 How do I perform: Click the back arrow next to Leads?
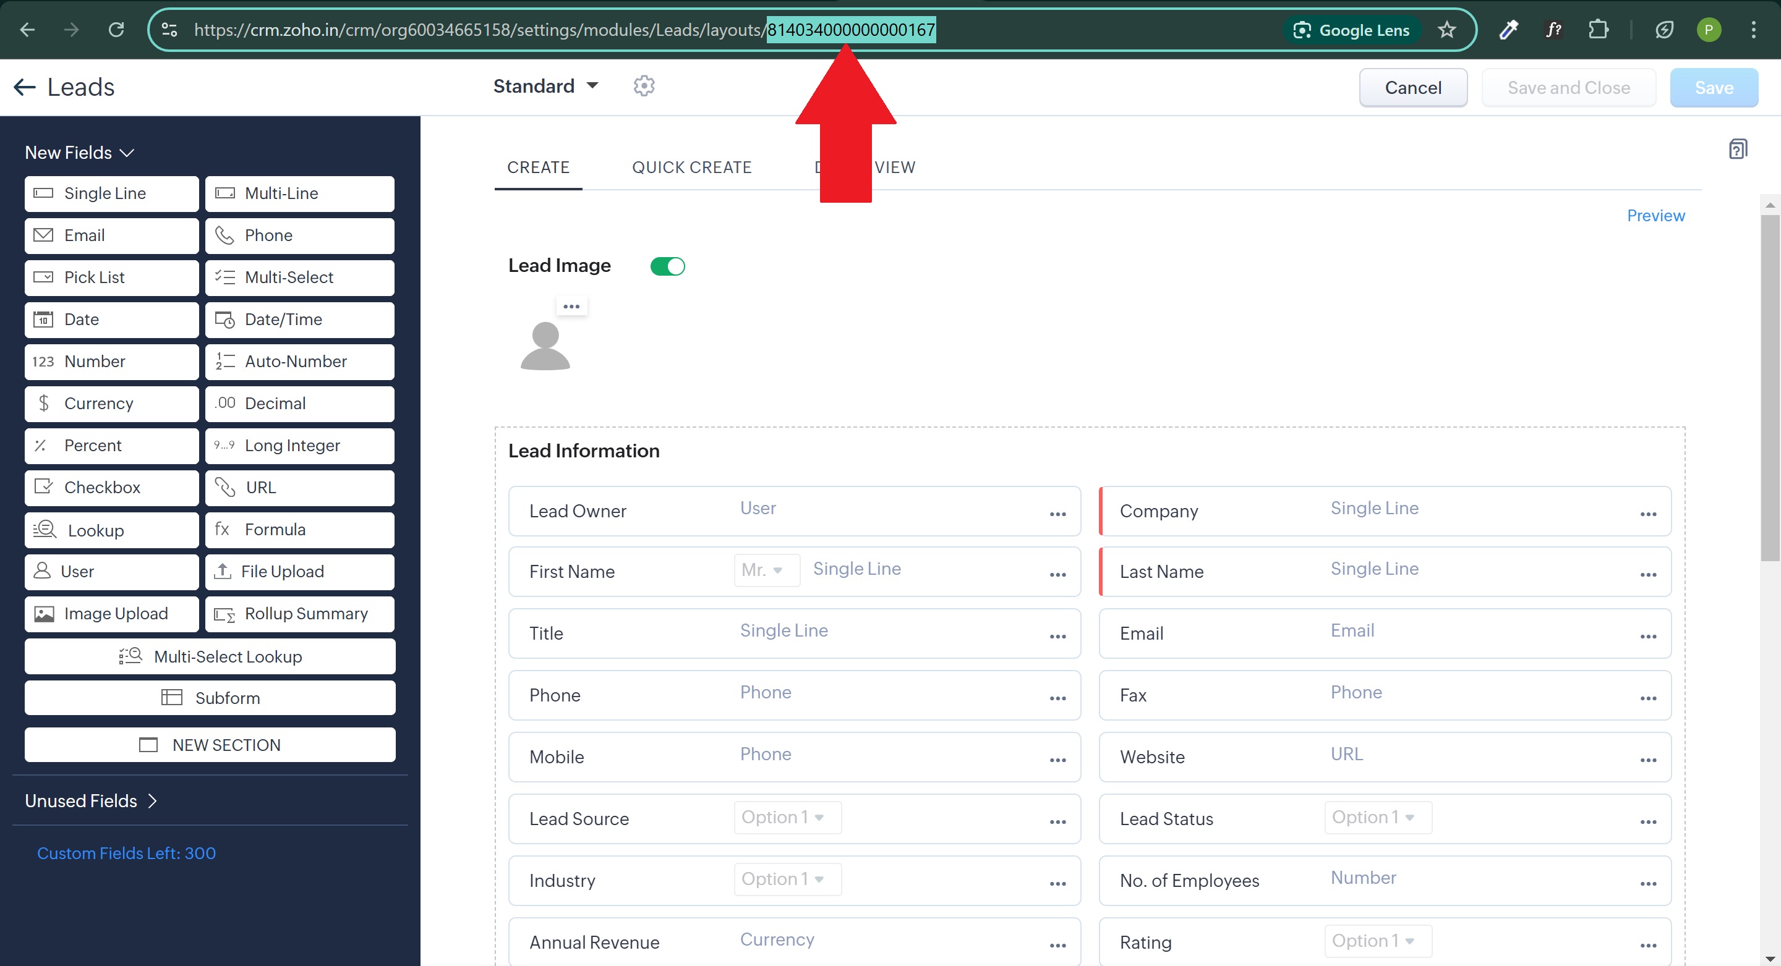click(x=25, y=87)
